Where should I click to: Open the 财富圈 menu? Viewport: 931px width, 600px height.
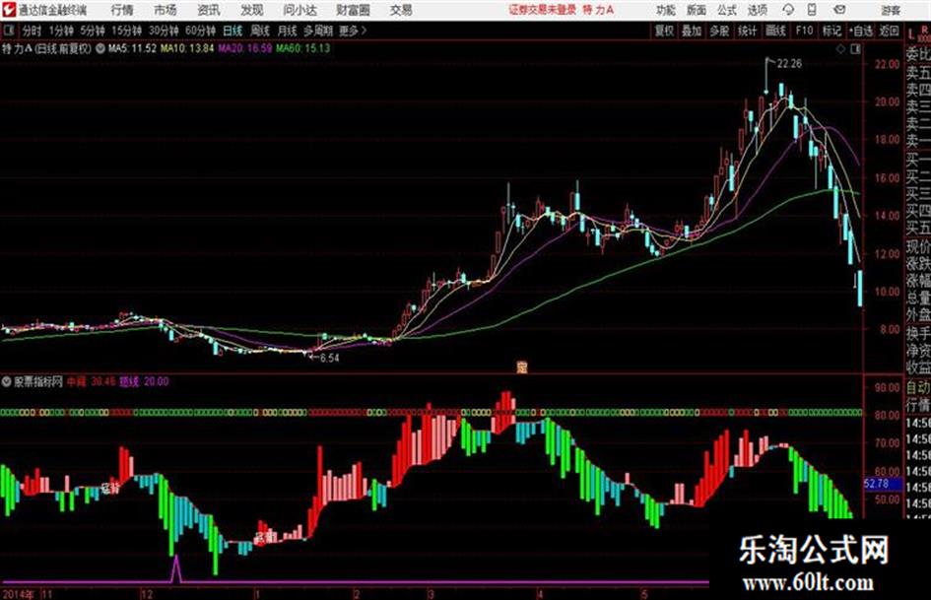[354, 10]
